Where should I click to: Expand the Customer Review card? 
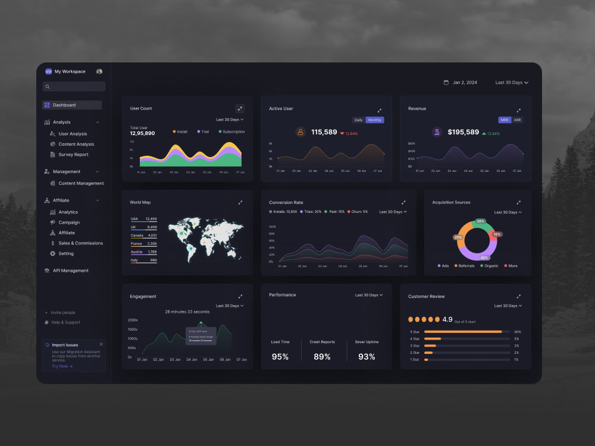click(518, 297)
